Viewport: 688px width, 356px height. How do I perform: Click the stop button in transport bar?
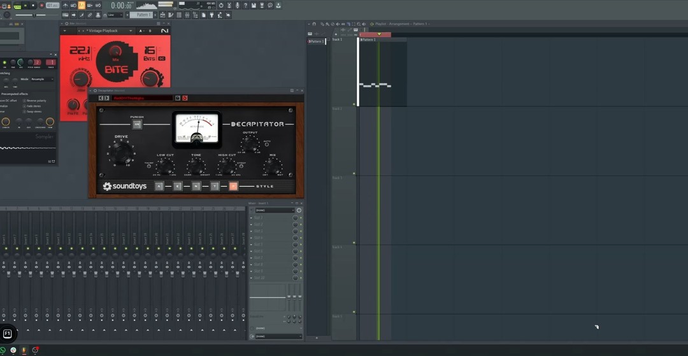click(x=33, y=5)
